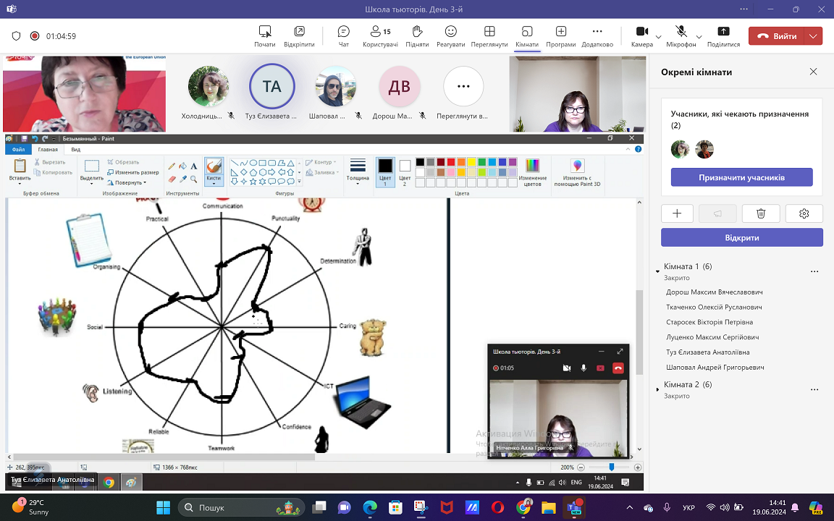Open breakout rooms settings gear

point(804,213)
